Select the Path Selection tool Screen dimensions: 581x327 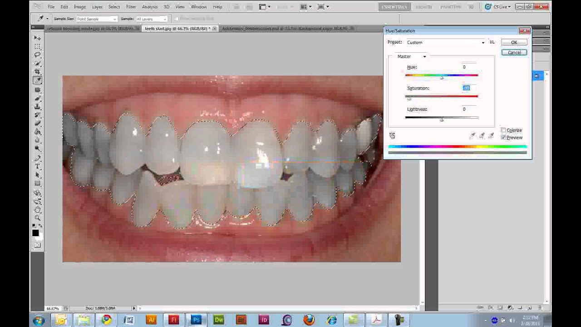click(x=37, y=176)
